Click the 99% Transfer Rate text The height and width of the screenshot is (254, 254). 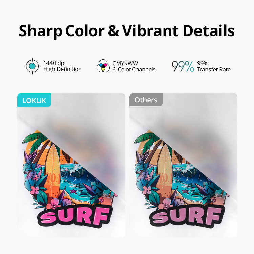(x=214, y=66)
